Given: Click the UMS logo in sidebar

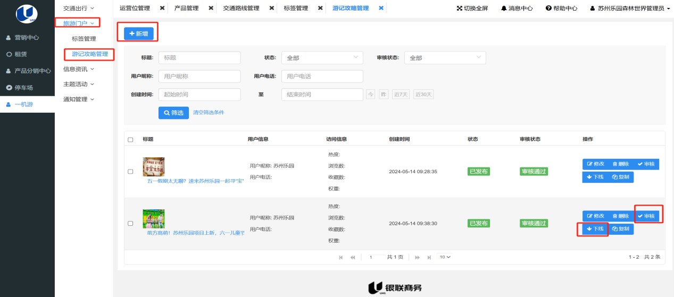Looking at the screenshot, I should coord(27,14).
